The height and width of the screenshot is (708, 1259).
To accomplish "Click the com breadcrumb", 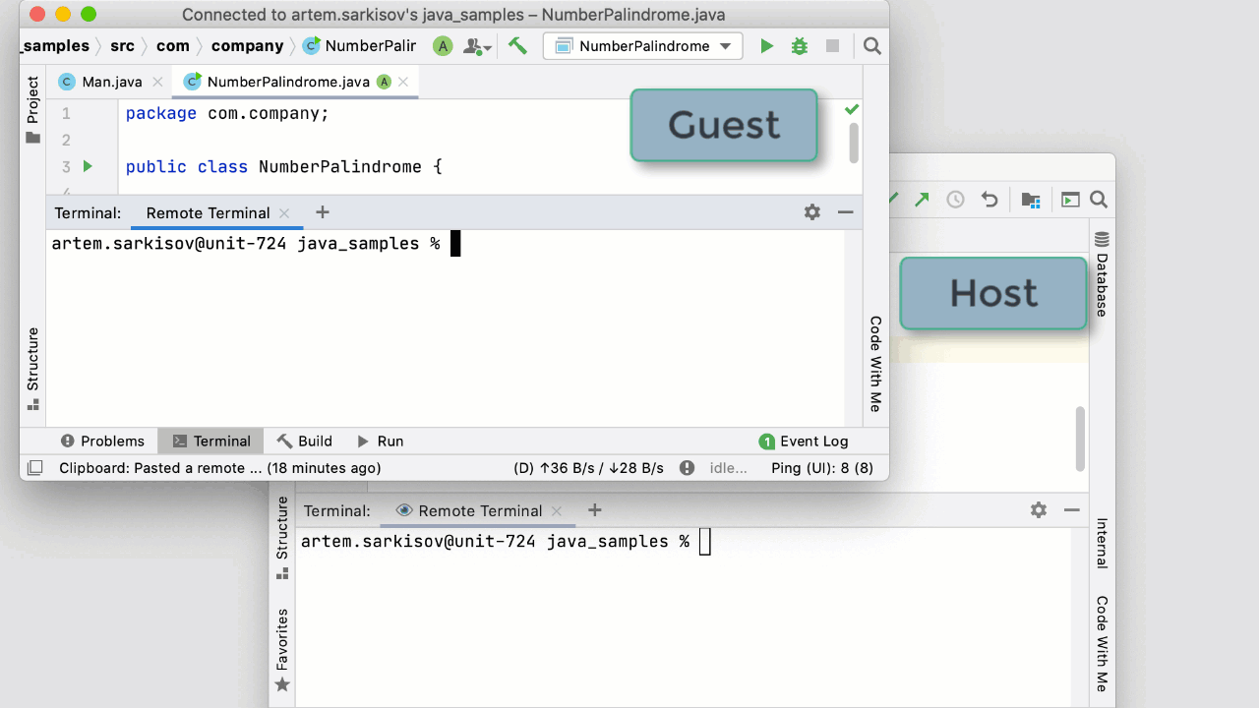I will pos(173,46).
